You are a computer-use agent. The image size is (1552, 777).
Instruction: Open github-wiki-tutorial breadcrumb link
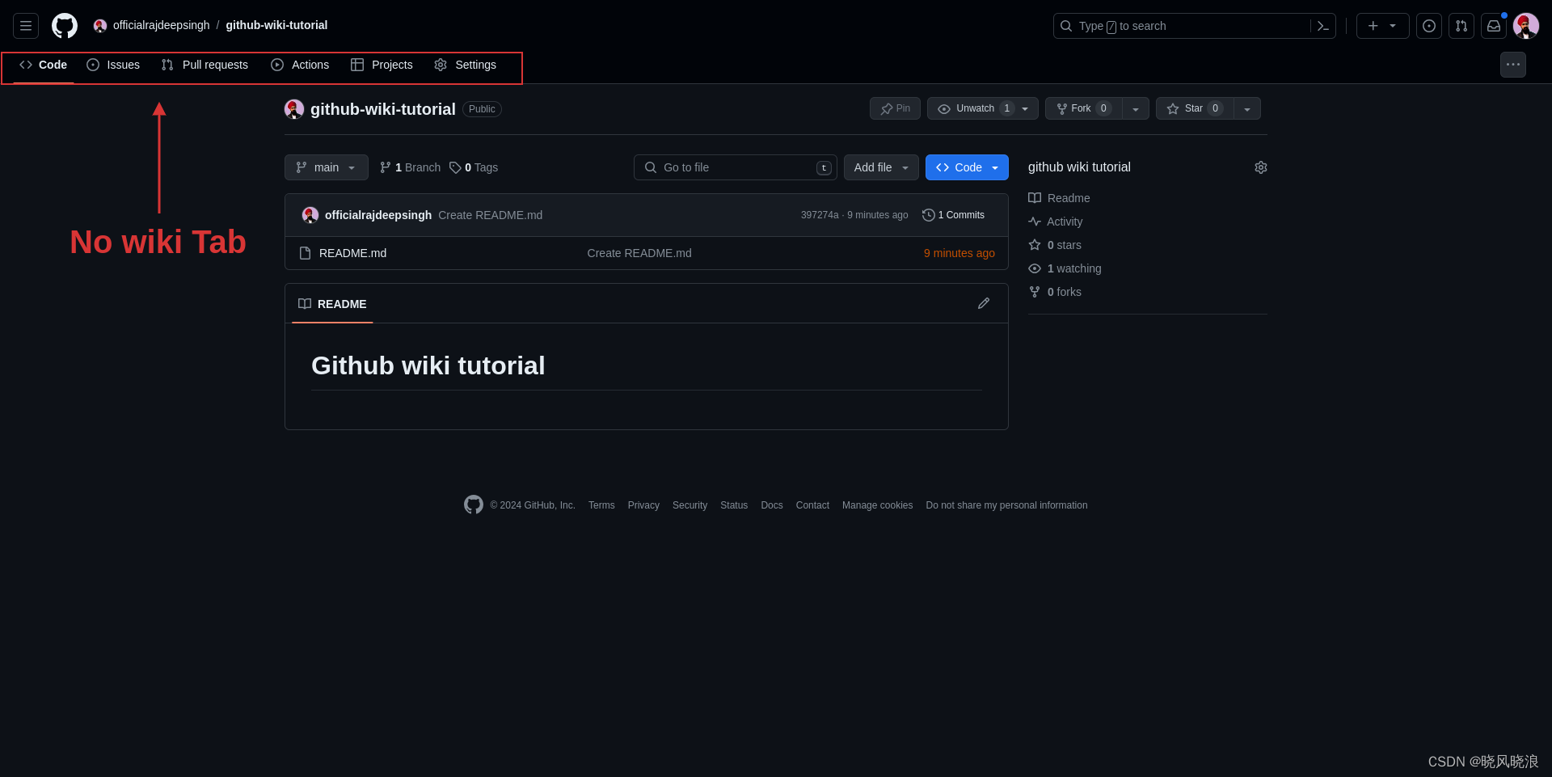(276, 25)
